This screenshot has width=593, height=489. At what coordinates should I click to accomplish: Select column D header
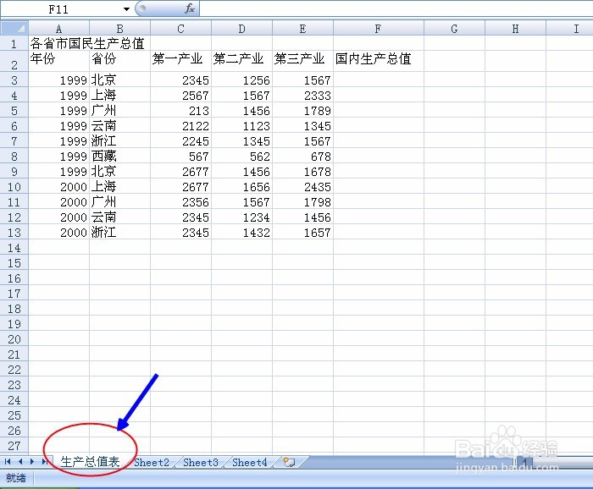point(241,28)
